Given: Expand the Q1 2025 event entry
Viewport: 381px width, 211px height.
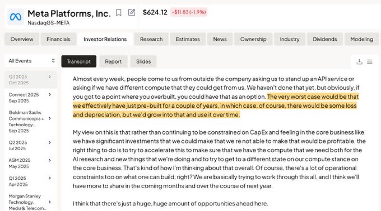Looking at the screenshot, I should (50, 178).
